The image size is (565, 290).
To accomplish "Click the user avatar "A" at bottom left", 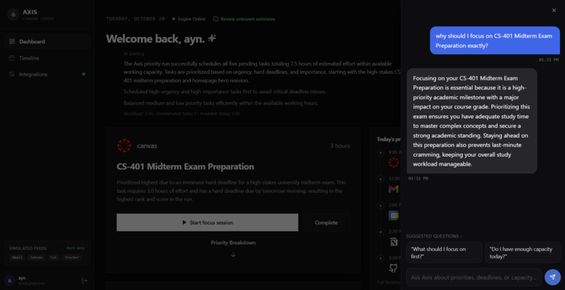I will pyautogui.click(x=10, y=280).
